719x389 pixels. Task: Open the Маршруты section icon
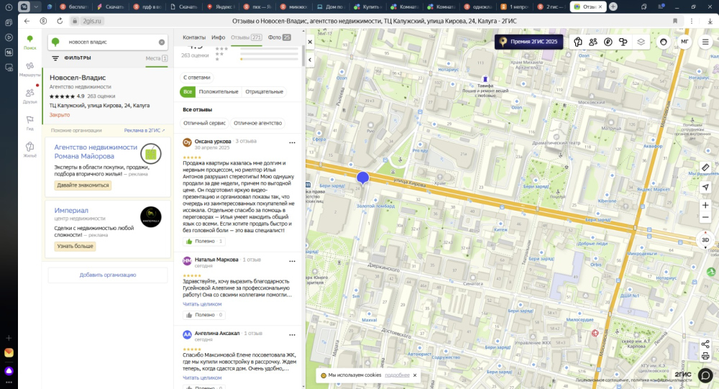[x=29, y=66]
